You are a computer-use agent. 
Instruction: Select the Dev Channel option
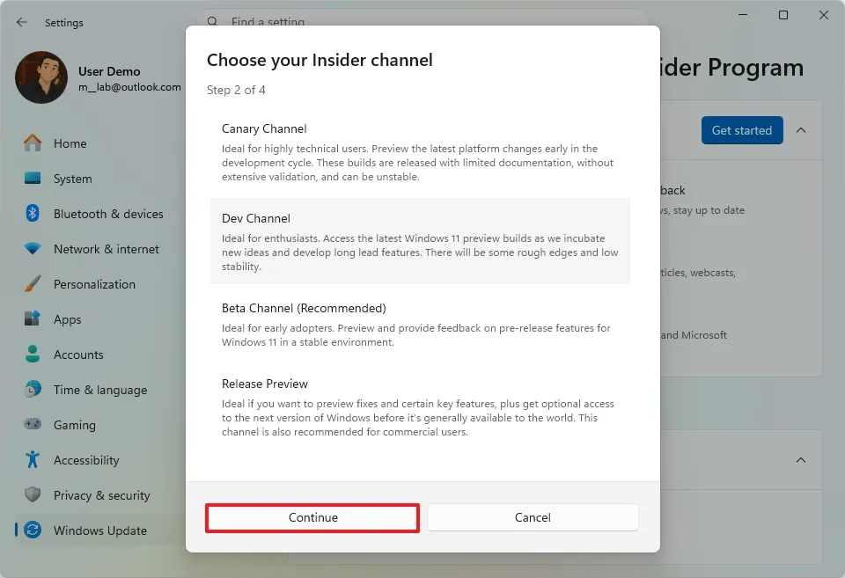pos(420,242)
